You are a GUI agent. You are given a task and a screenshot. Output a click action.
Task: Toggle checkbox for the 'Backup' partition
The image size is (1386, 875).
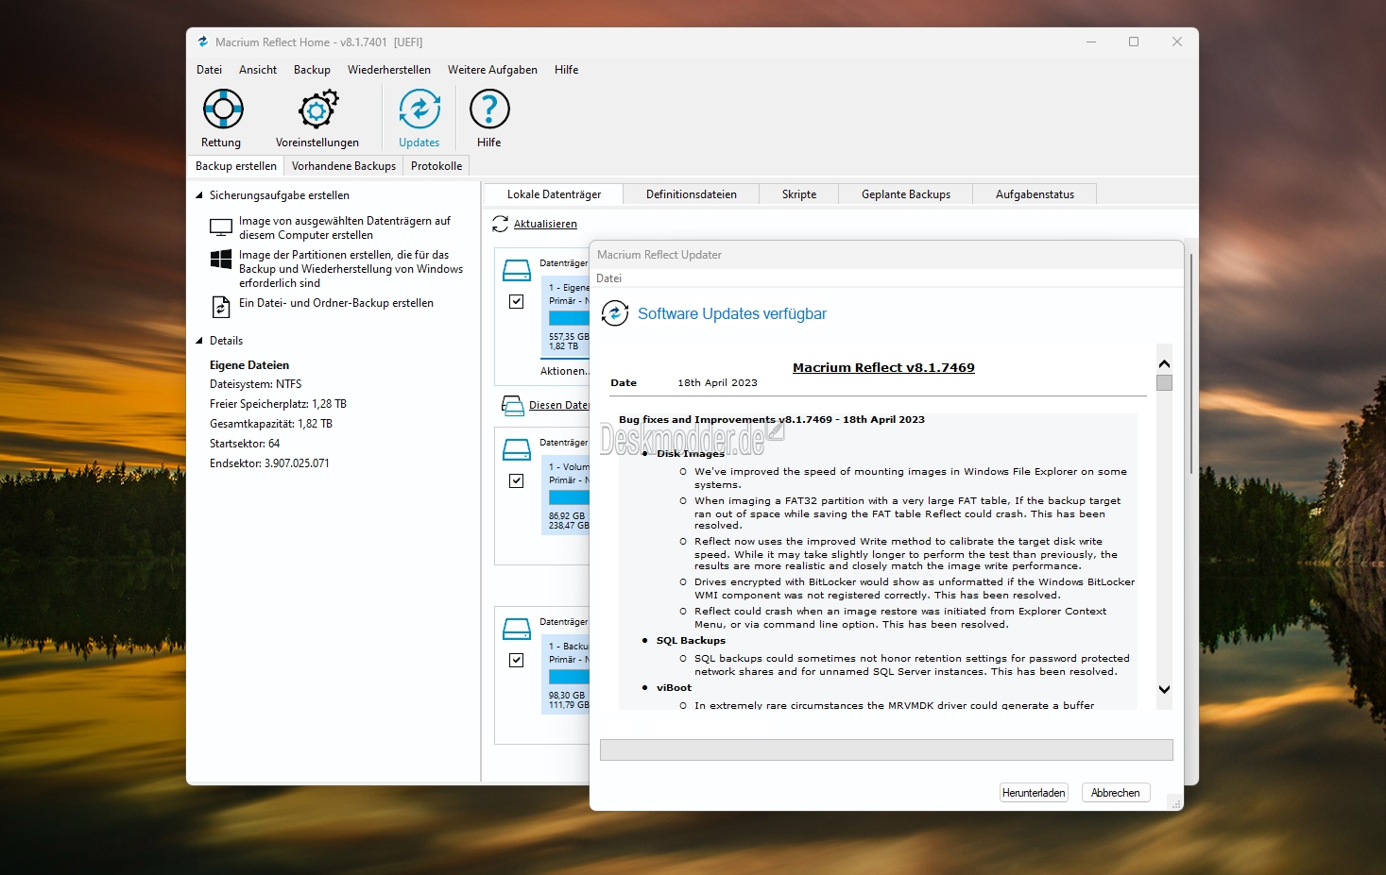coord(517,661)
